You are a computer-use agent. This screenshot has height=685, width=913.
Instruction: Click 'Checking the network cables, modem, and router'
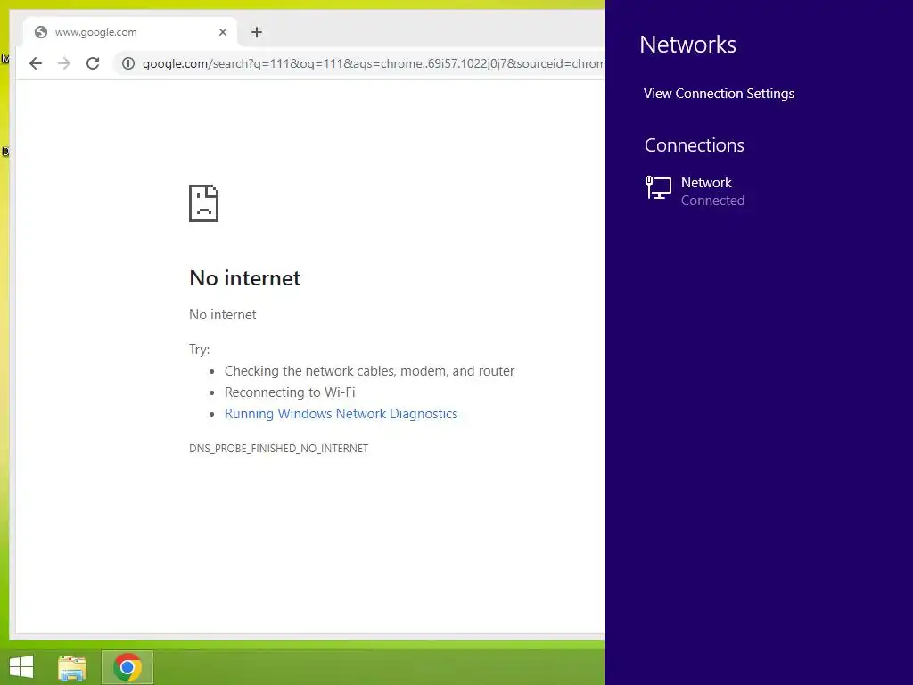369,371
